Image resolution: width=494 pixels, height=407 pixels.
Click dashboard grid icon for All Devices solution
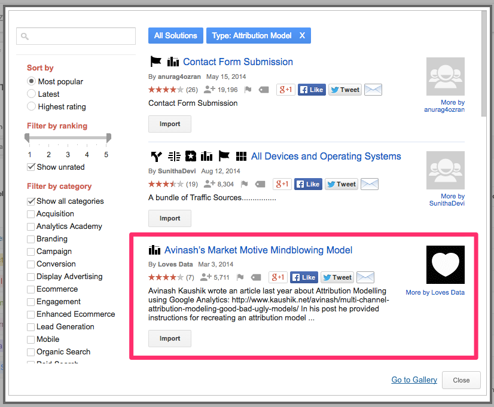(x=242, y=156)
